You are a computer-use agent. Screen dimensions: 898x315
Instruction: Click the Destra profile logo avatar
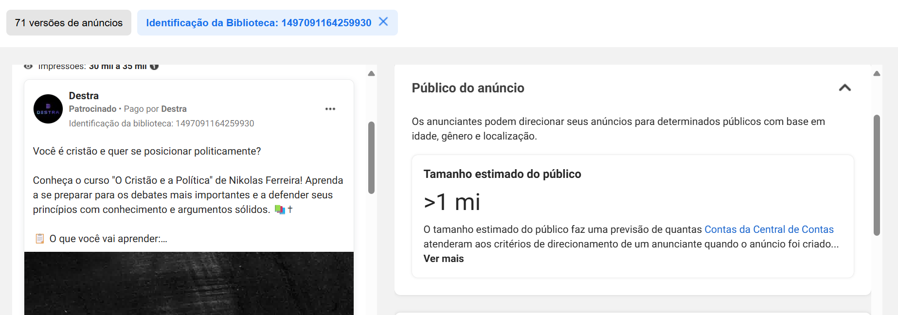tap(48, 109)
